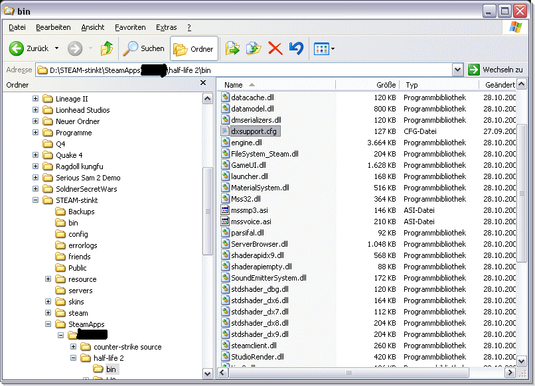Image resolution: width=535 pixels, height=386 pixels.
Task: Click the mssmp3.asi file icon
Action: coord(225,210)
